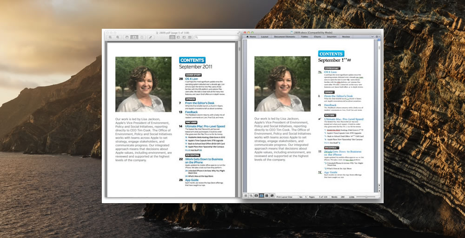Screen dimensions: 465x238
Task: Switch Word to Outline view
Action: tap(251, 196)
